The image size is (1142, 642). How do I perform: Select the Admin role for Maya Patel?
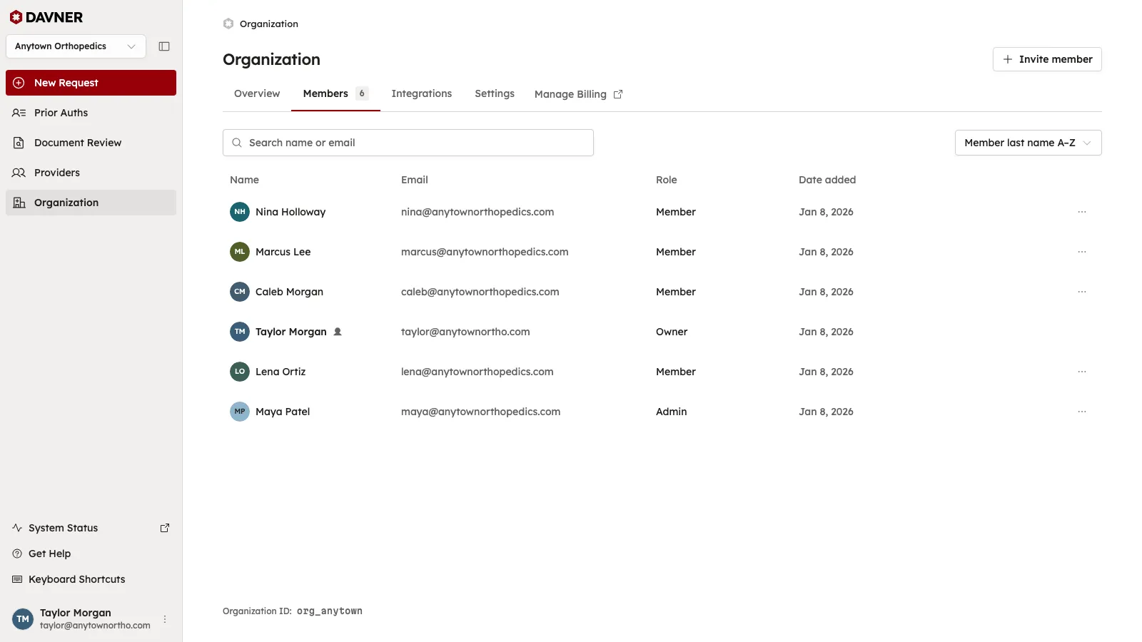[672, 412]
